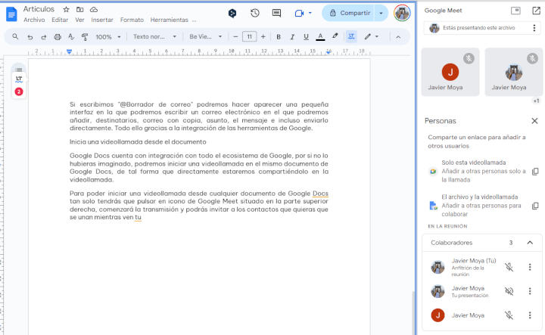
Task: Open the Google Docs home icon
Action: click(11, 14)
